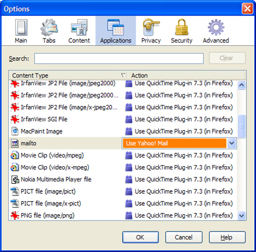Click the Nokia Multimedia Player file icon

tap(15, 180)
